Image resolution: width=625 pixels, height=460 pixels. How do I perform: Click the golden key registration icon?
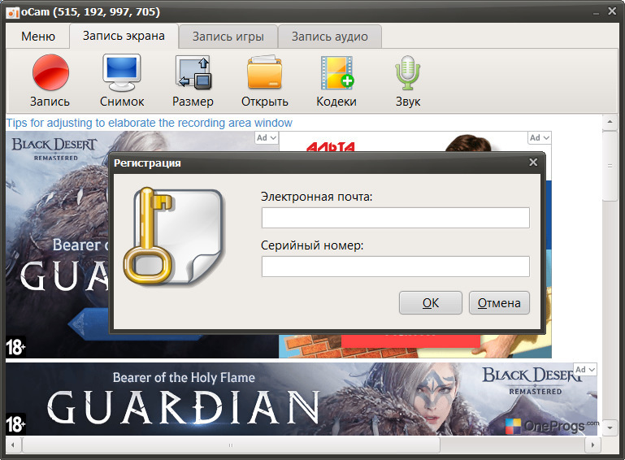pos(173,236)
